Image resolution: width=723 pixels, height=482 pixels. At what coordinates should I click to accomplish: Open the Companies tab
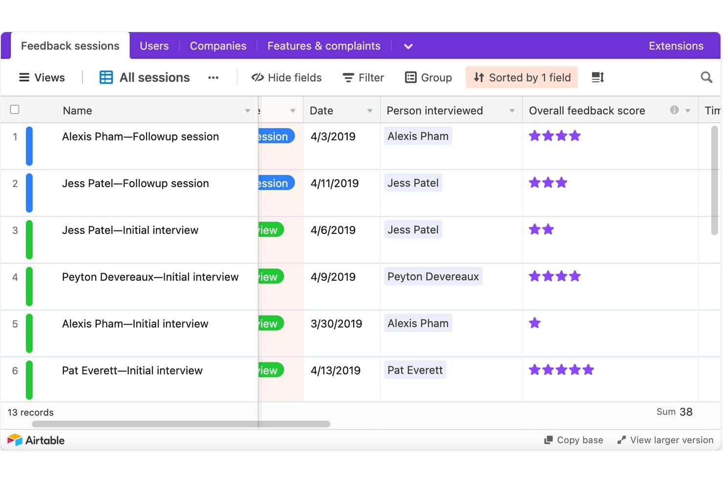218,46
